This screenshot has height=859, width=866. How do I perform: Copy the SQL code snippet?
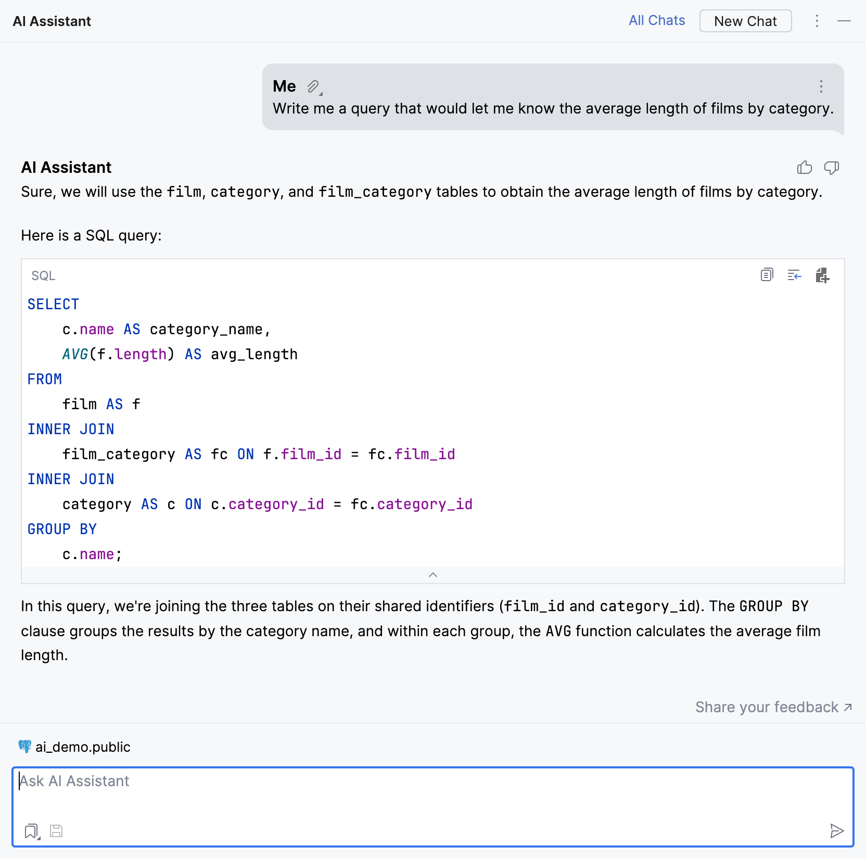tap(767, 275)
